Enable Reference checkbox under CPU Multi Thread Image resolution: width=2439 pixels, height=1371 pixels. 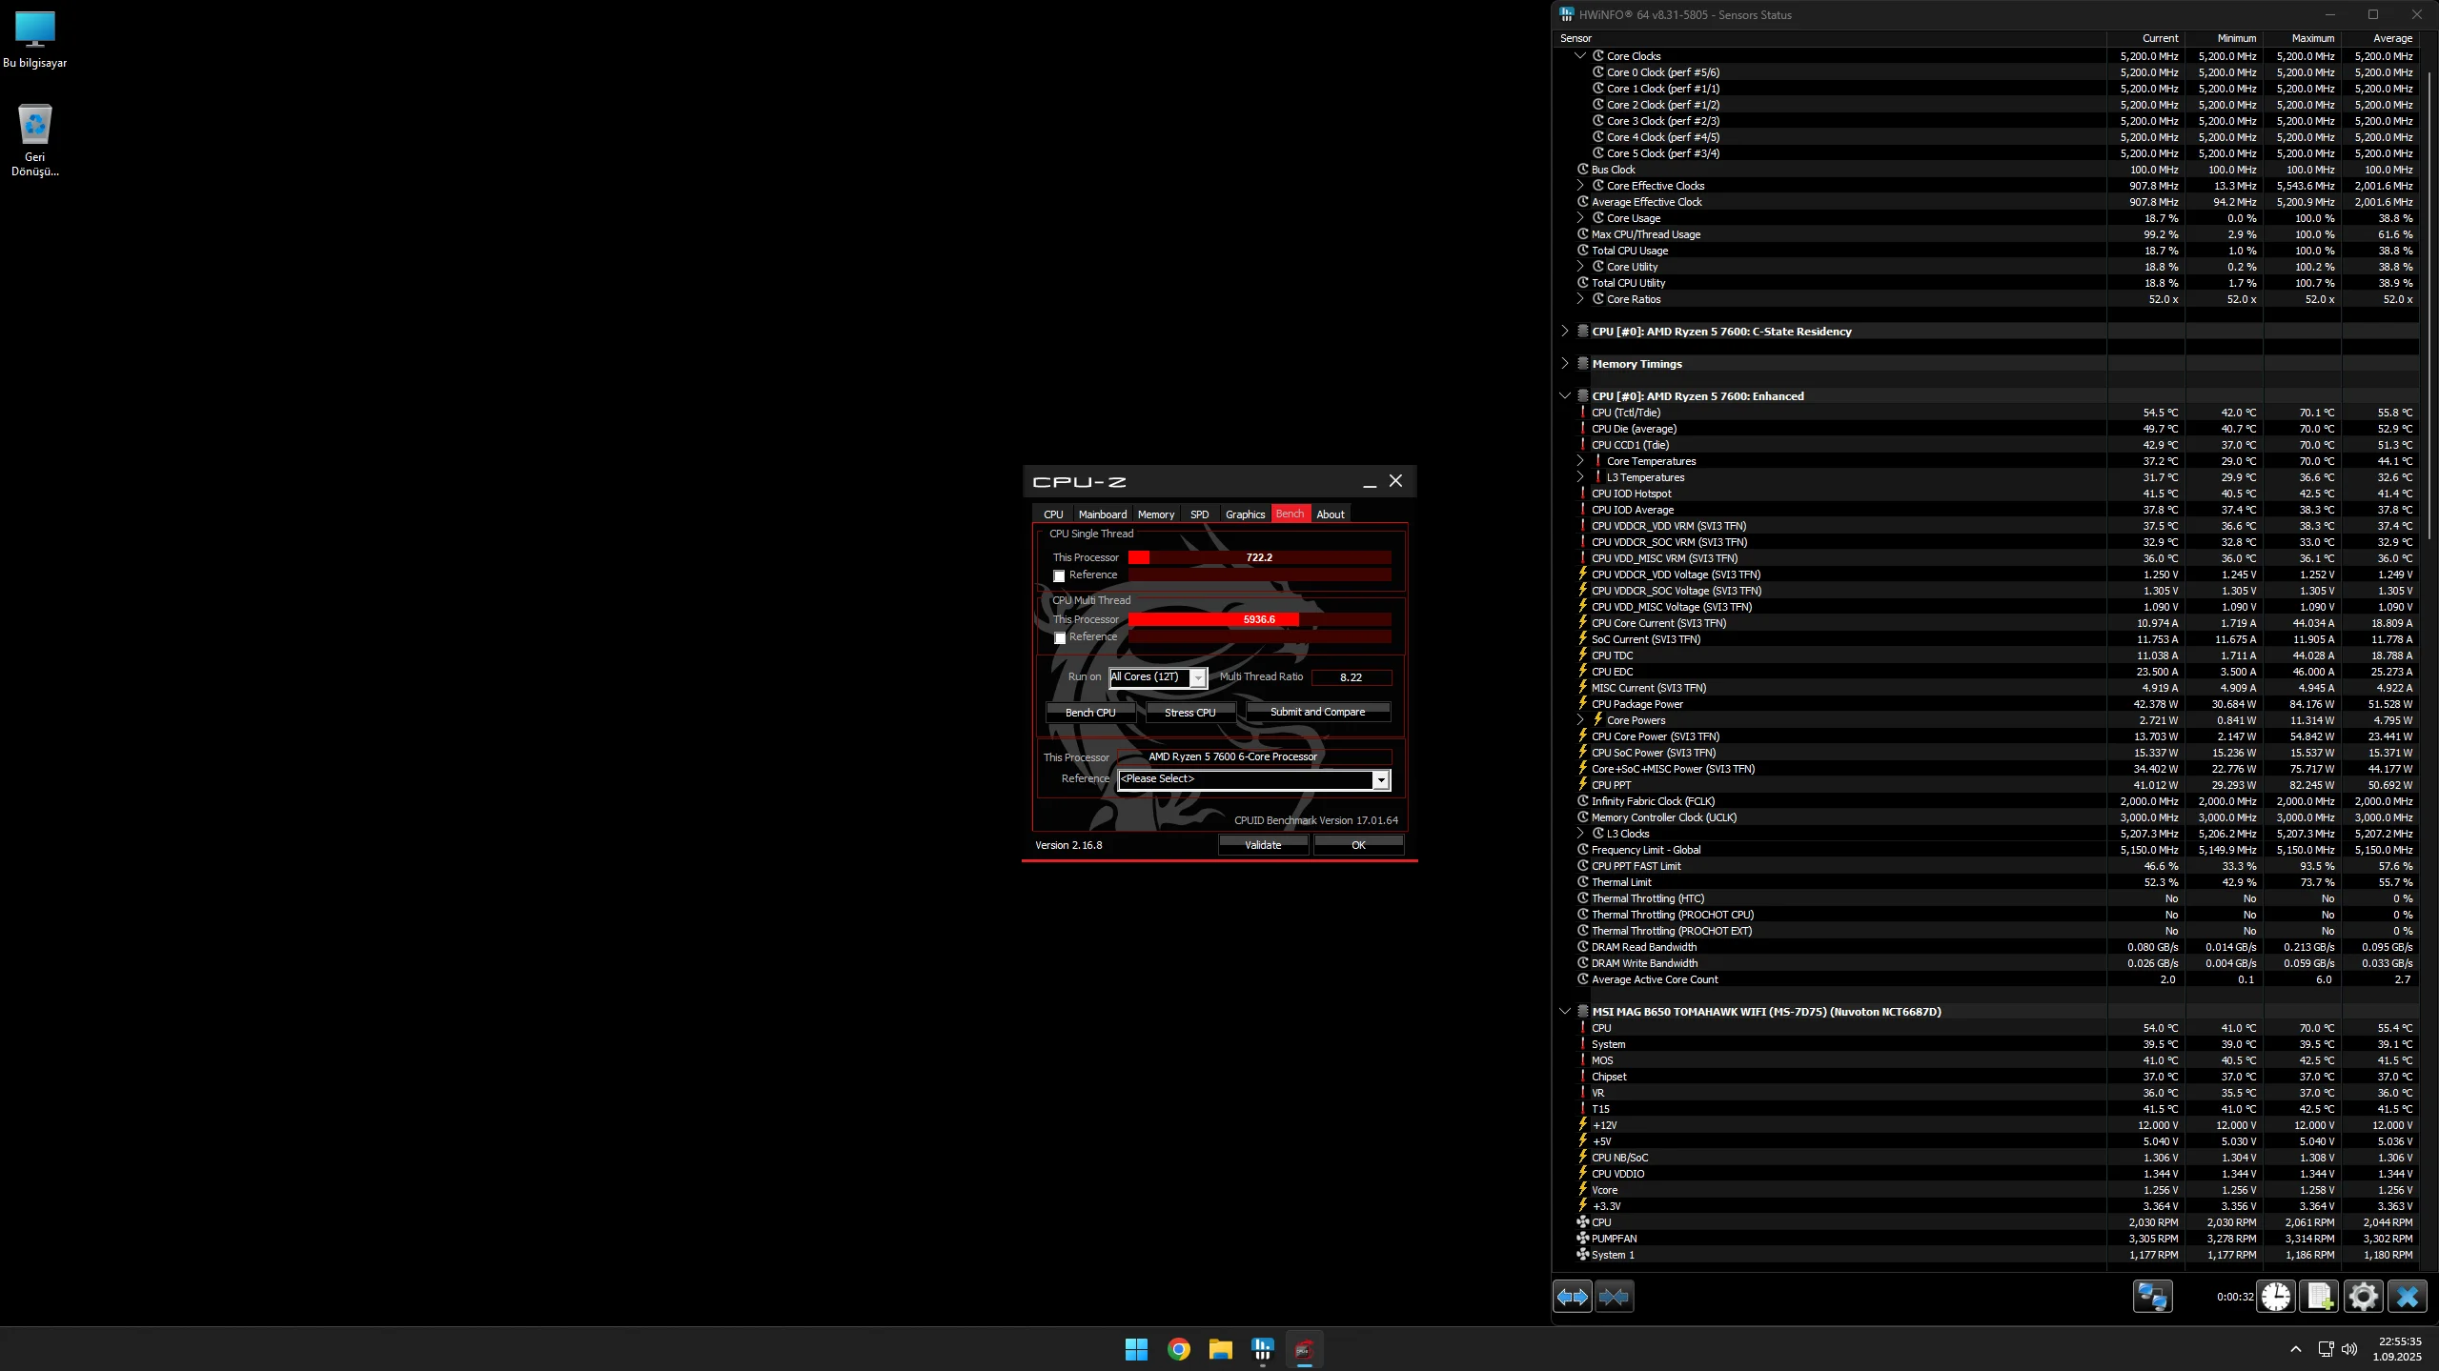pyautogui.click(x=1059, y=638)
